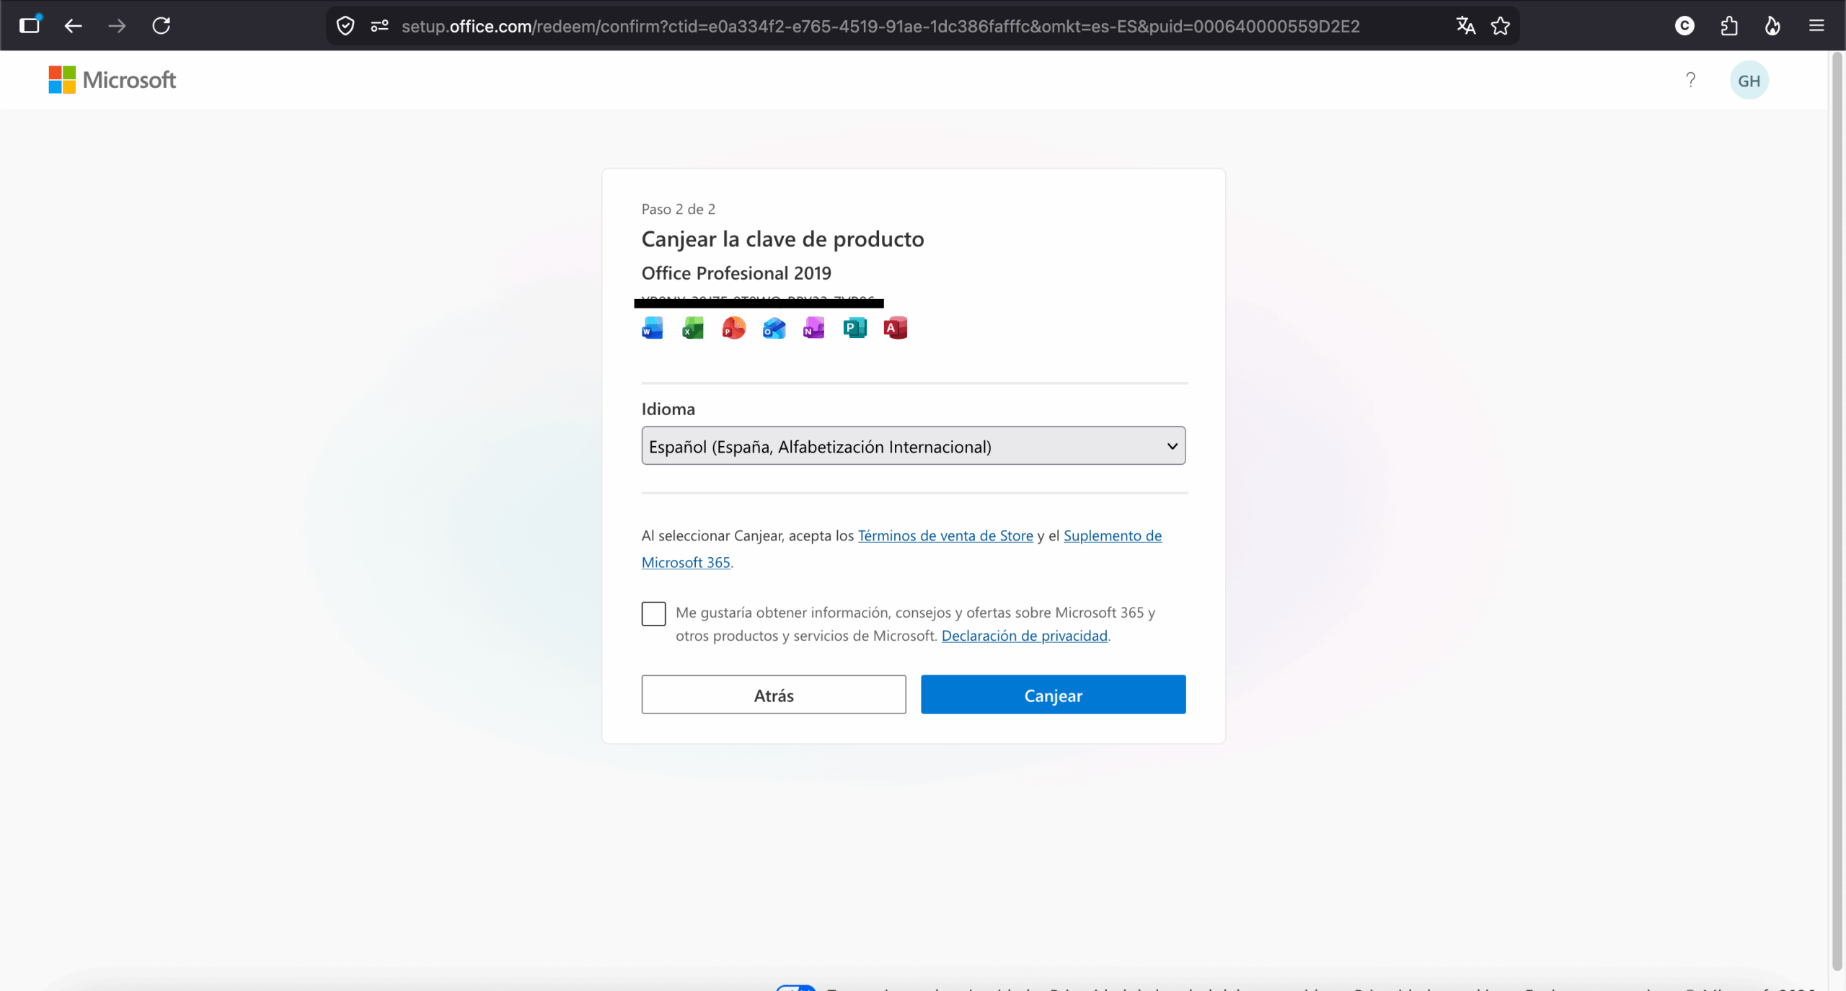Click the Word app icon
This screenshot has width=1846, height=991.
pos(653,328)
